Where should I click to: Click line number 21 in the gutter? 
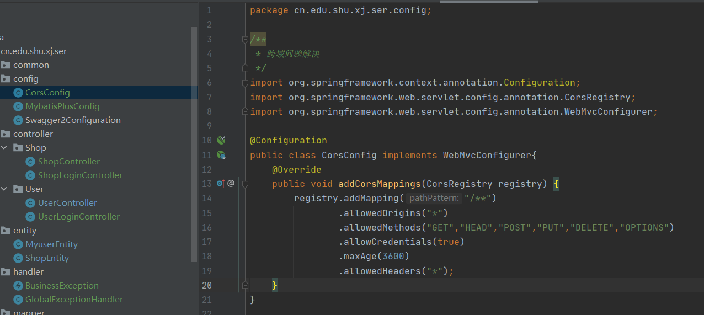pyautogui.click(x=207, y=300)
